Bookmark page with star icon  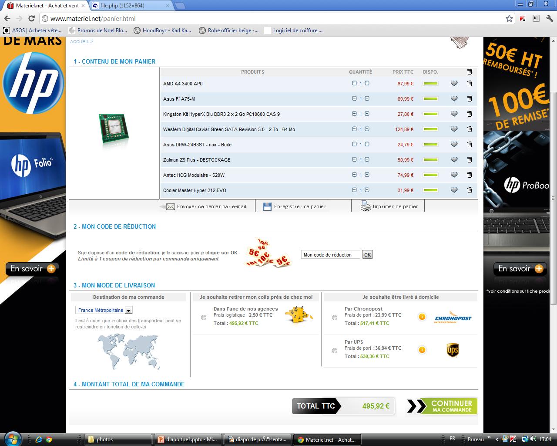(509, 18)
